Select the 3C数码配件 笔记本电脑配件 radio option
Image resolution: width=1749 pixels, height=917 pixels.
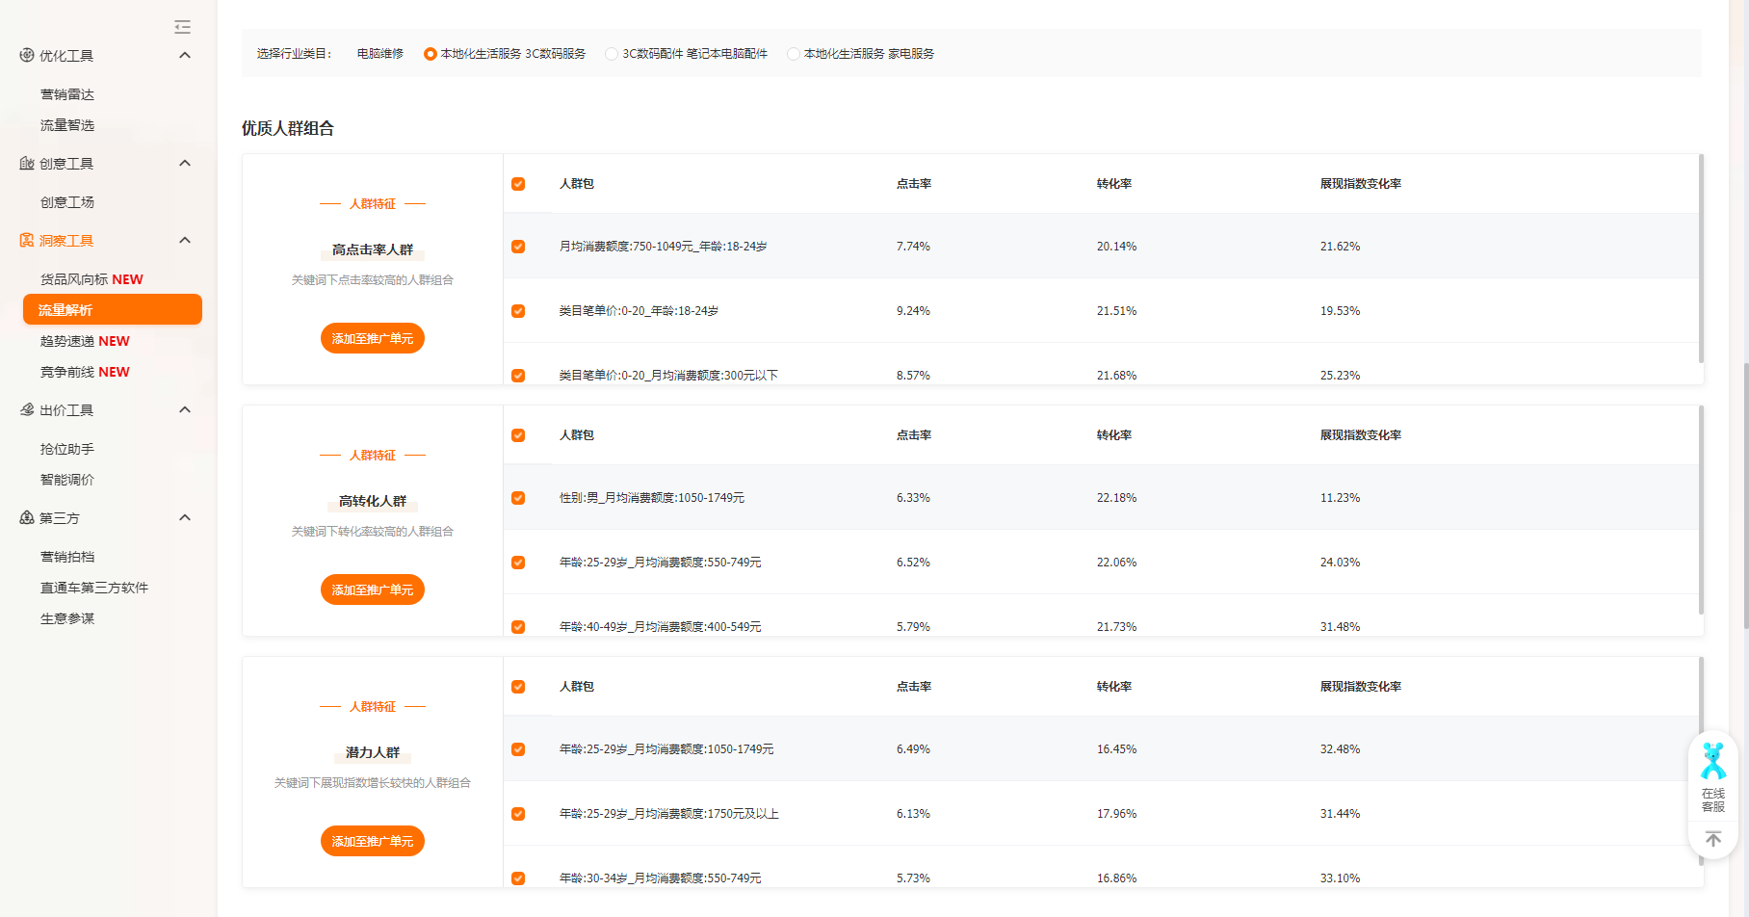(612, 54)
